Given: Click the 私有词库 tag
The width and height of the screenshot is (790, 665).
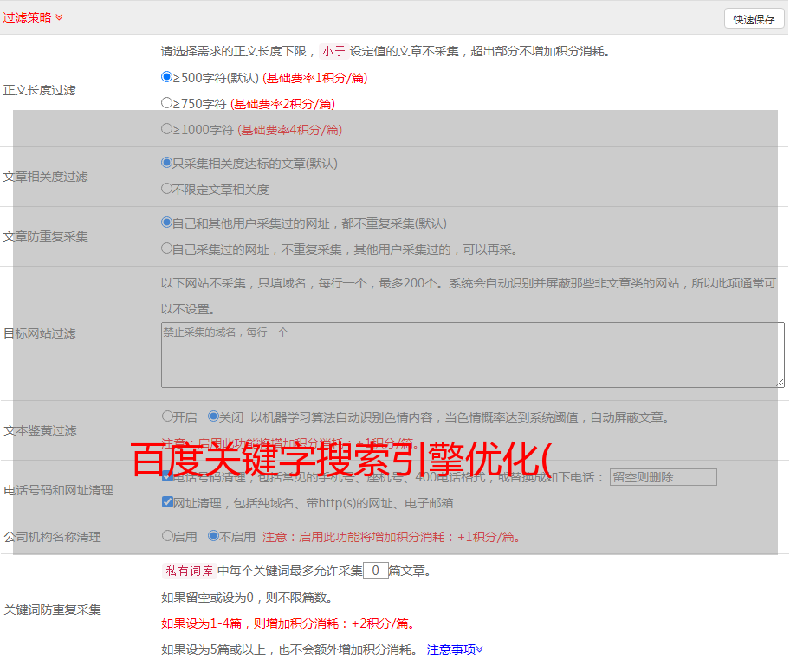Looking at the screenshot, I should point(190,571).
